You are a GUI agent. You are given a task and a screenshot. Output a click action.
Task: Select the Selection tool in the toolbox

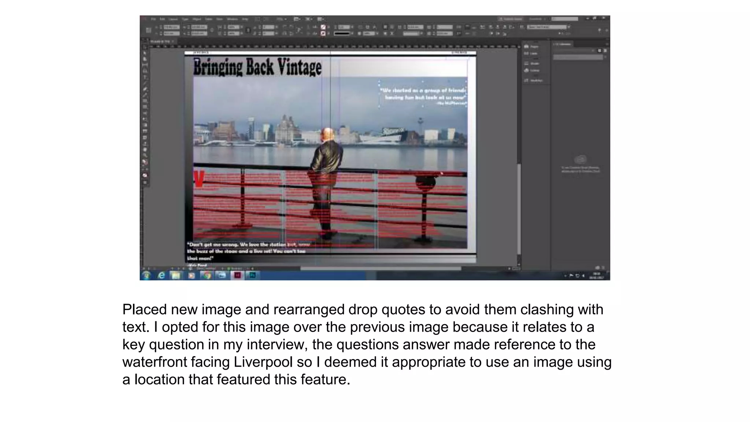145,48
